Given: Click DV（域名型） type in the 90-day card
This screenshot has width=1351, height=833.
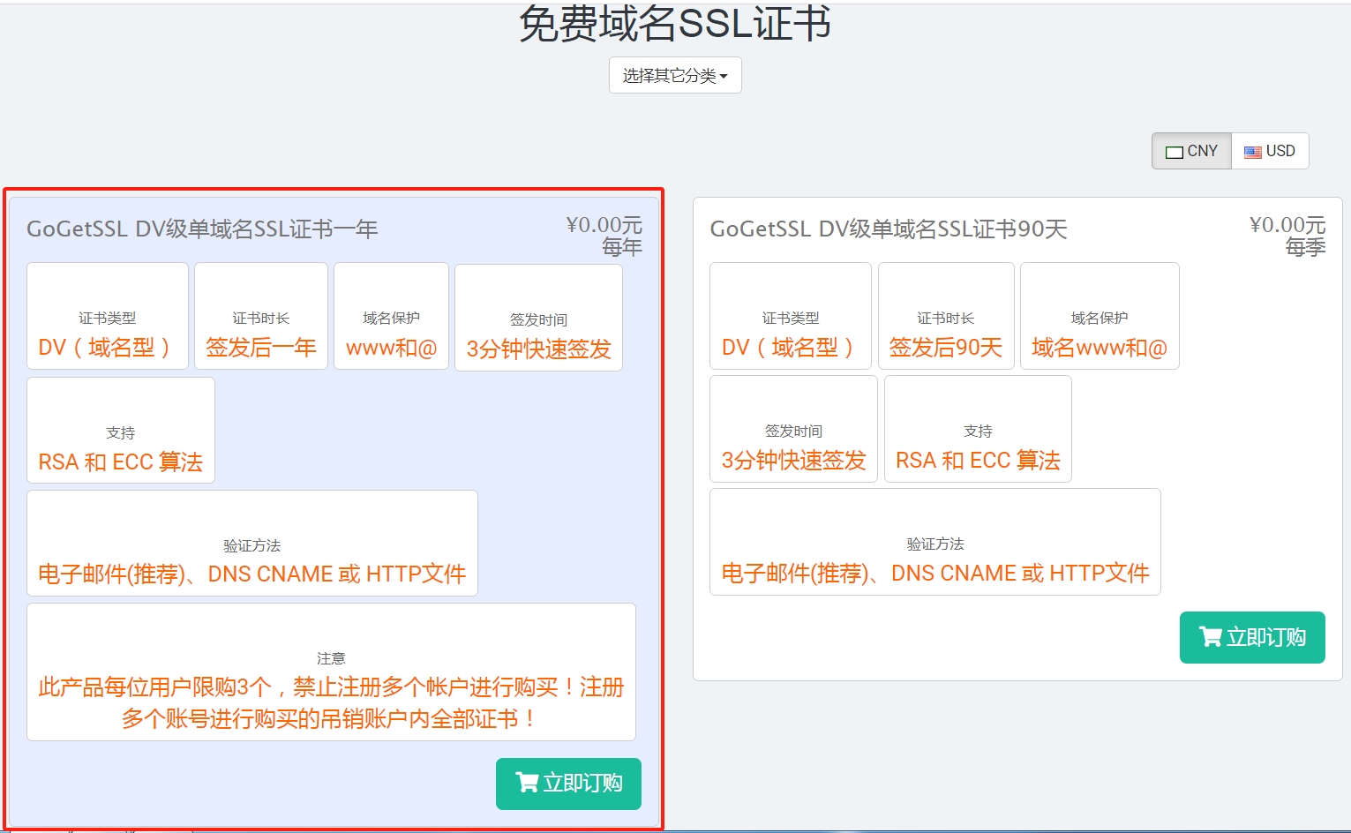Looking at the screenshot, I should 791,316.
